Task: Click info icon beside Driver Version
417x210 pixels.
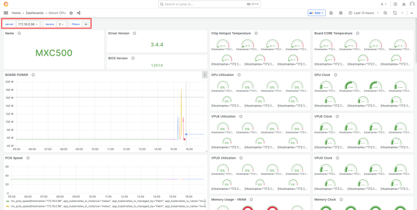Action: pyautogui.click(x=134, y=33)
